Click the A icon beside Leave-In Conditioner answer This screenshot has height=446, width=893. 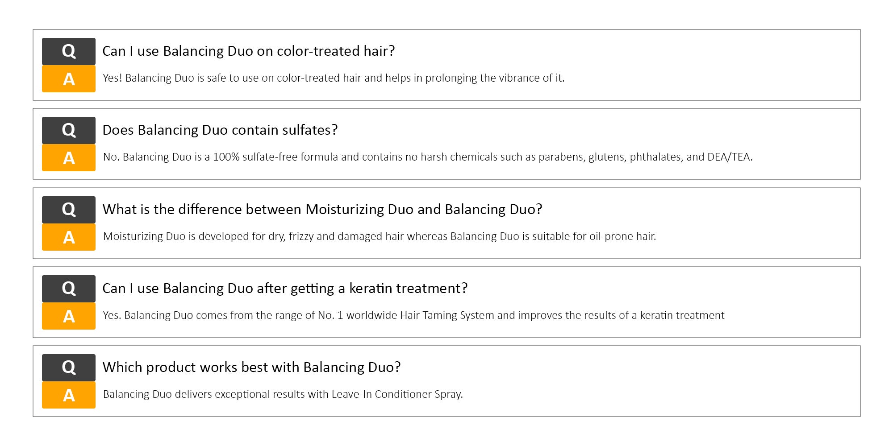tap(69, 395)
